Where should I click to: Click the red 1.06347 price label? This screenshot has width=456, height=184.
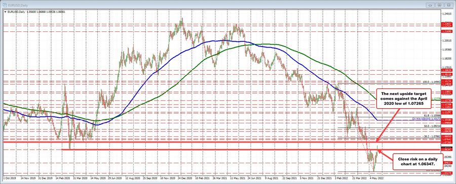(447, 150)
